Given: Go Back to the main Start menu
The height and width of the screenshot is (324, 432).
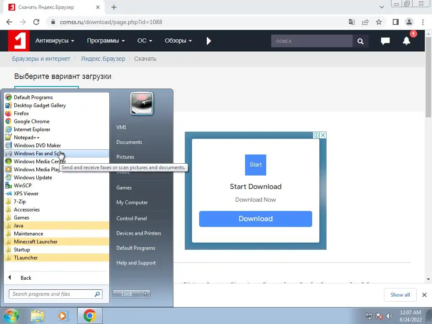Looking at the screenshot, I should coord(57,278).
